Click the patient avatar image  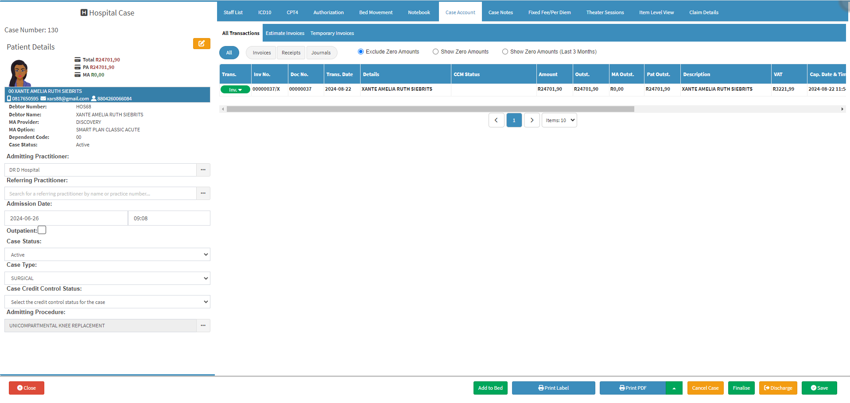point(19,73)
